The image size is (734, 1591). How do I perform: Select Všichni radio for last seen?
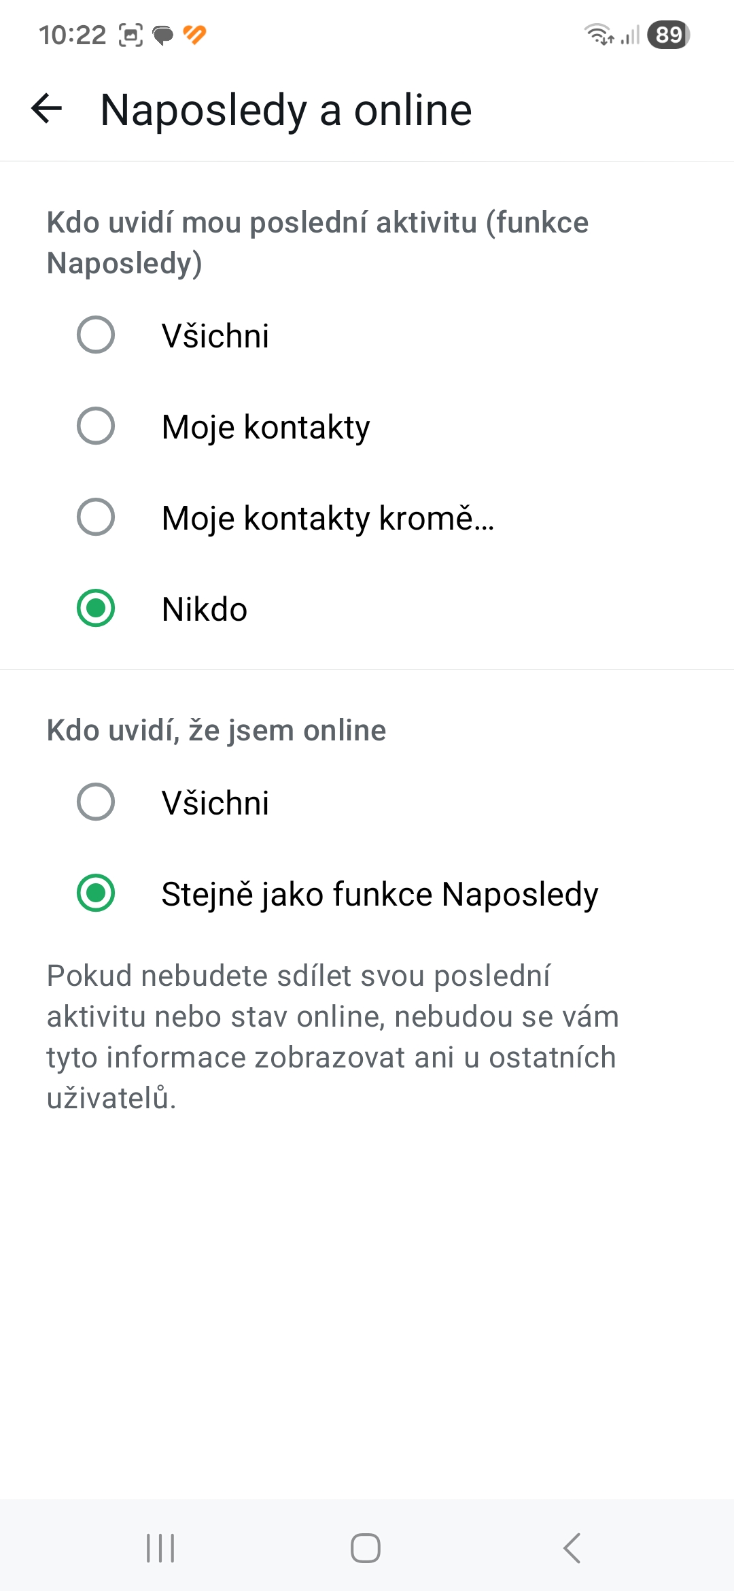tap(96, 335)
